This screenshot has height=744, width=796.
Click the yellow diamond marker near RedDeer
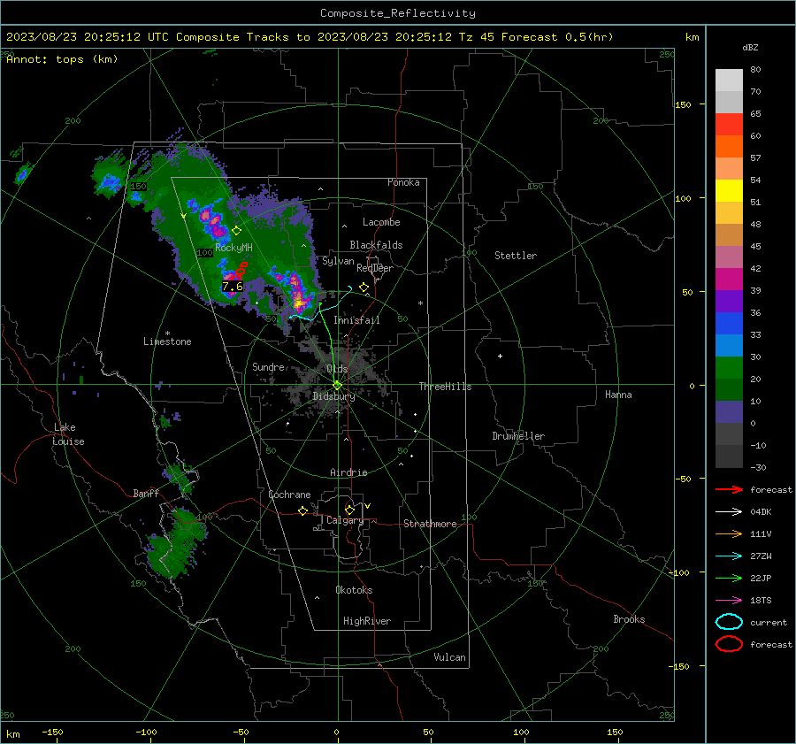tap(364, 288)
